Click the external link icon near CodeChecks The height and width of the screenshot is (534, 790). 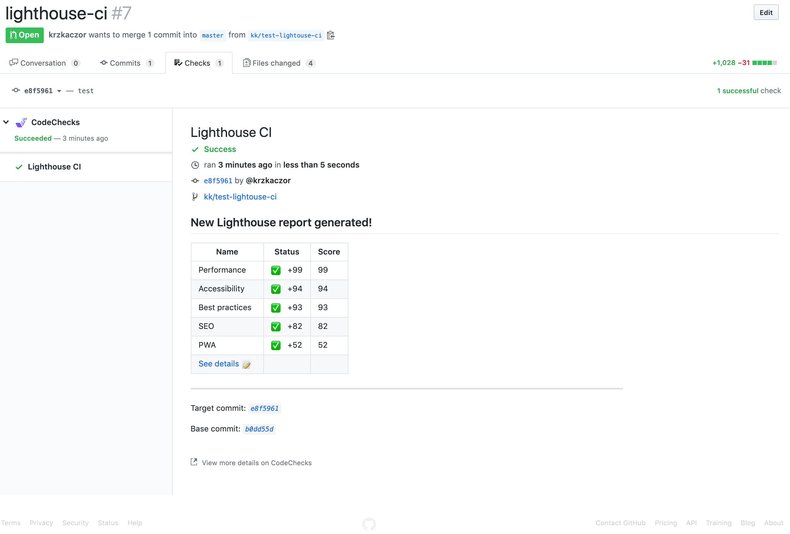coord(194,462)
